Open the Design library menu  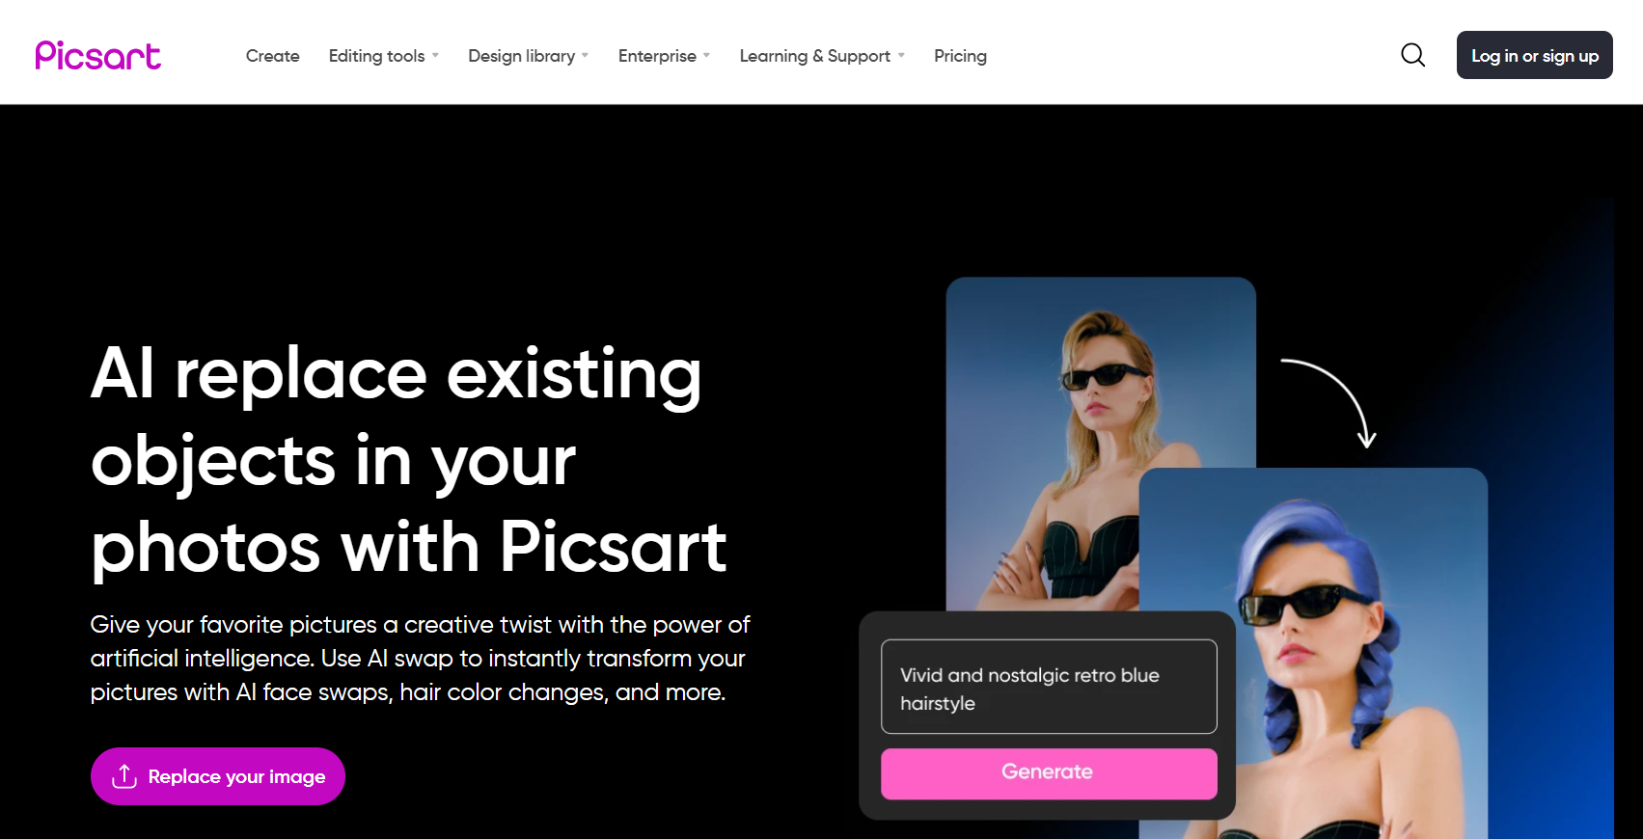pyautogui.click(x=522, y=56)
